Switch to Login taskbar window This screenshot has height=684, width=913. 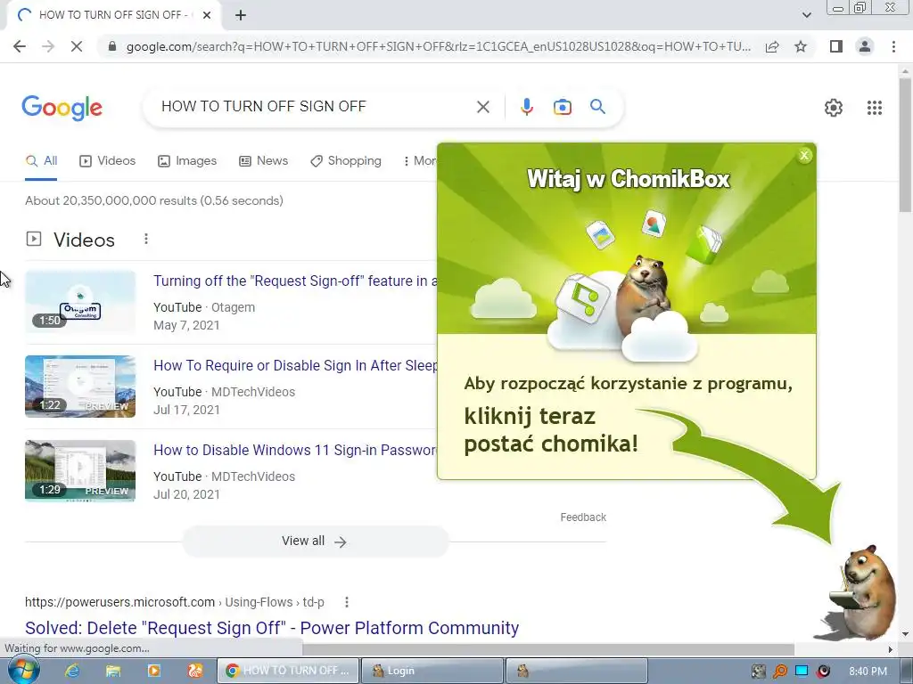point(432,671)
